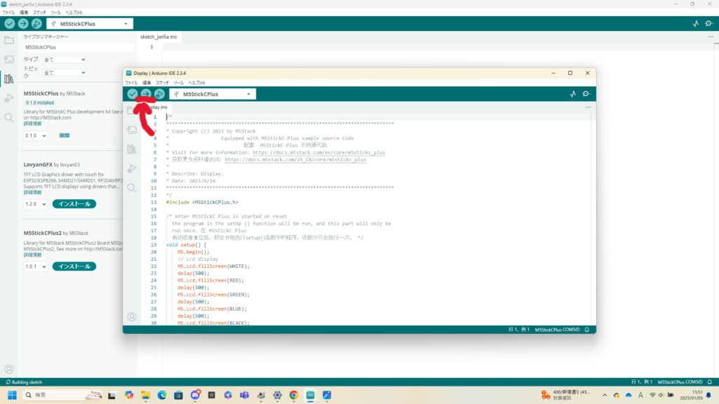Viewport: 719px width, 404px height.
Task: Open スケッチ menu in sketch_jan5a window
Action: pyautogui.click(x=39, y=13)
